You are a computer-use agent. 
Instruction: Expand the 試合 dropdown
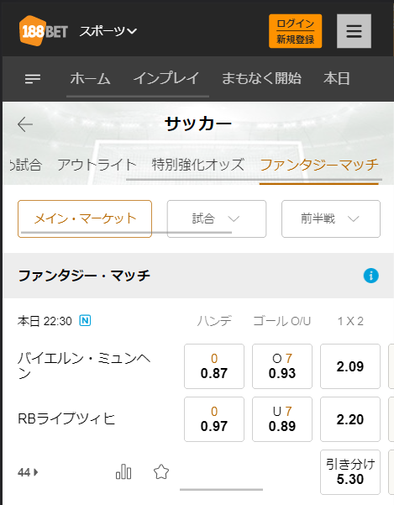point(216,219)
